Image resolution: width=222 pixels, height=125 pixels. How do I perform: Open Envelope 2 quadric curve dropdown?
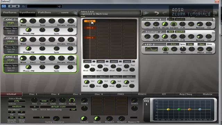tap(180, 32)
